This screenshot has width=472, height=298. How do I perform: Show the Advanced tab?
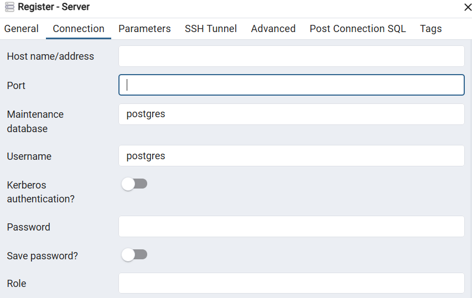(273, 29)
